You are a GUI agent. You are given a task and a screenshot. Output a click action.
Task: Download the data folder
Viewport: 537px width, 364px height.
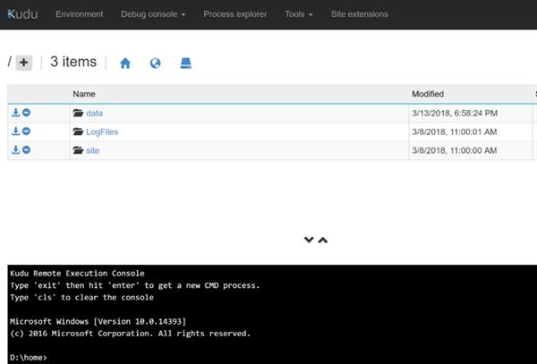[x=15, y=113]
